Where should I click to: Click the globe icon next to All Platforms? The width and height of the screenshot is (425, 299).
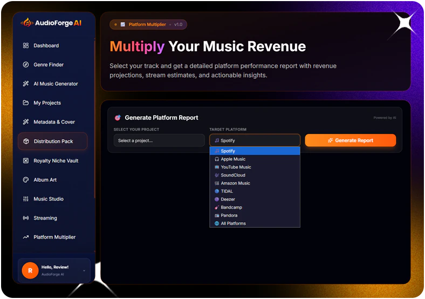[217, 223]
